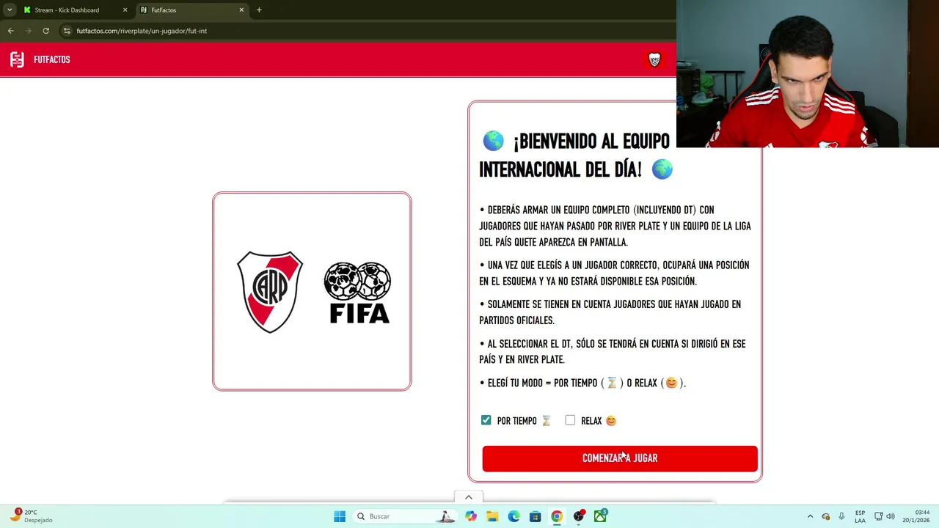Go back to previous page
The height and width of the screenshot is (528, 939).
(x=10, y=31)
